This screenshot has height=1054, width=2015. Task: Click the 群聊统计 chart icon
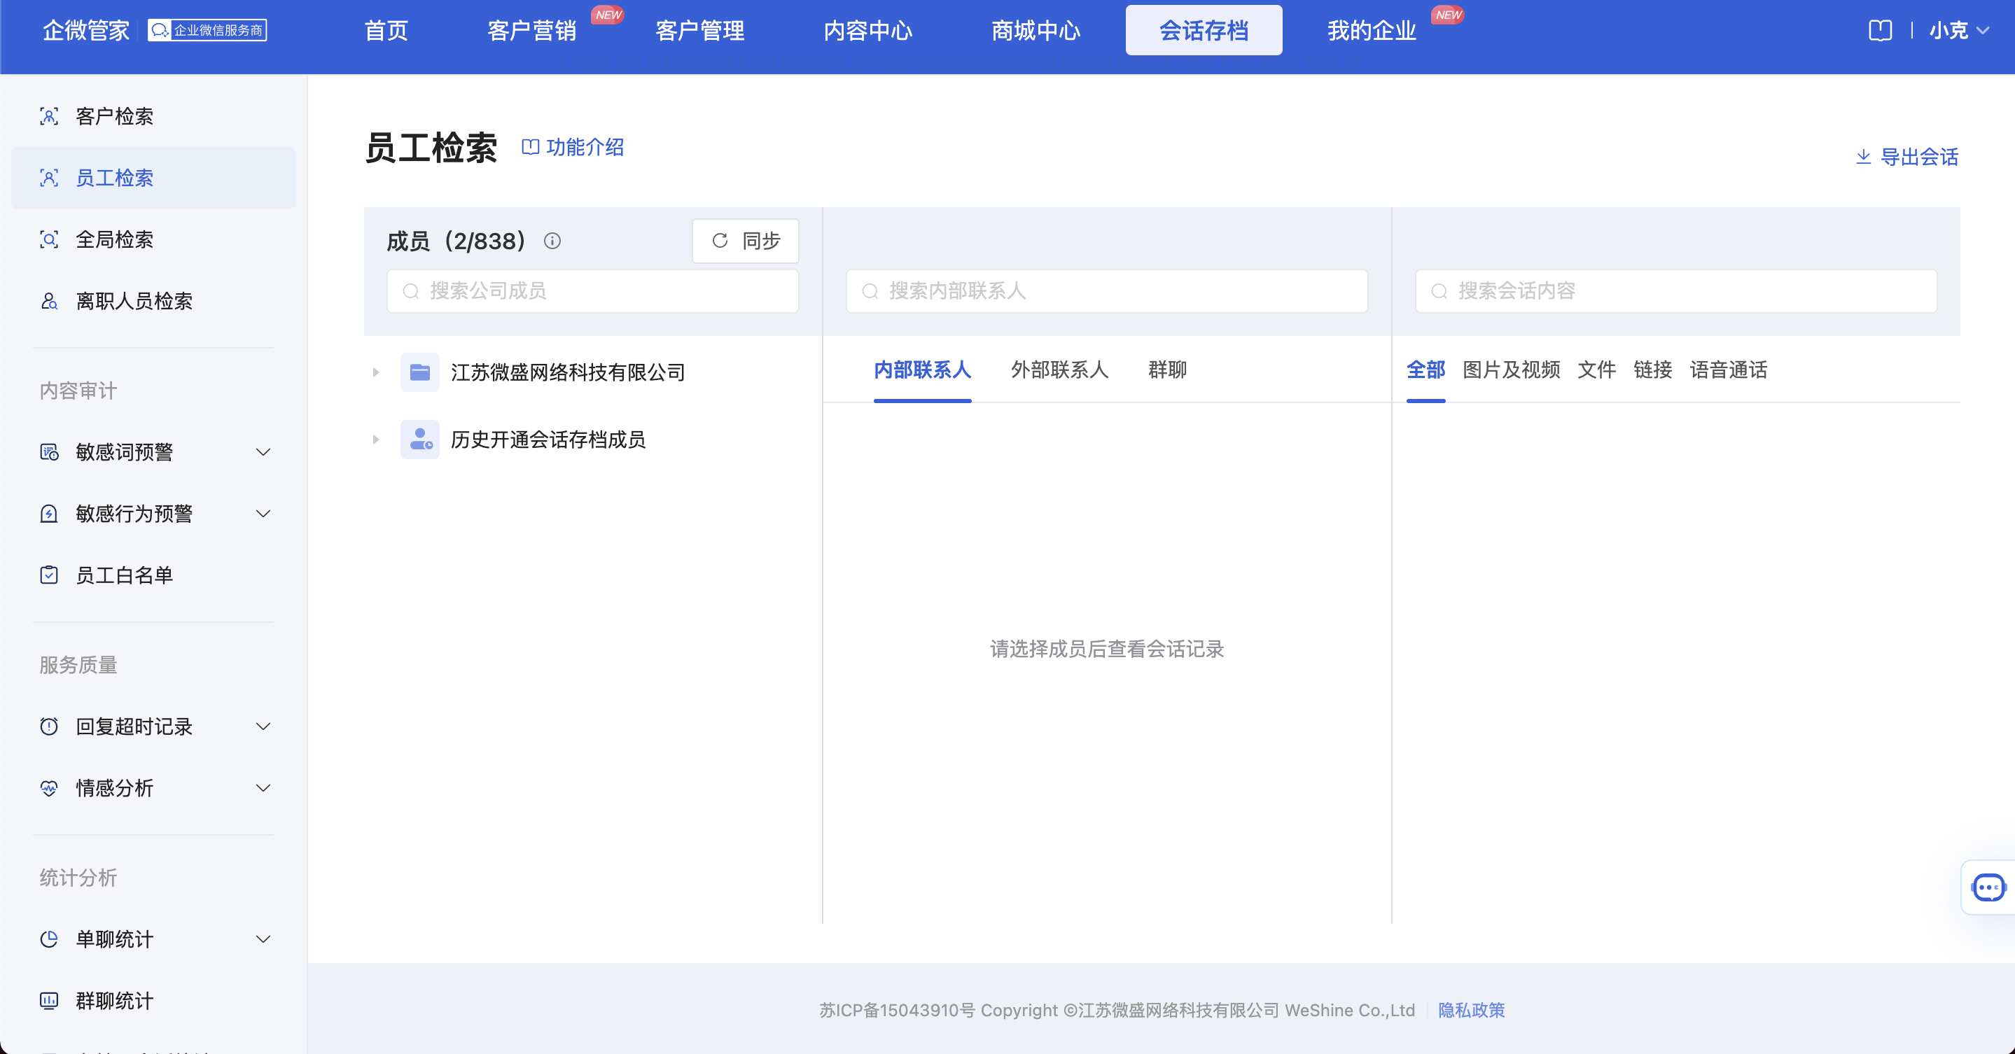pyautogui.click(x=49, y=1001)
